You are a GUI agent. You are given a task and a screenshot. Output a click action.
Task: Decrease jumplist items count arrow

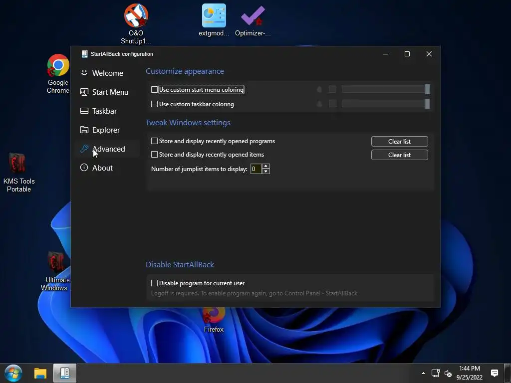(266, 172)
